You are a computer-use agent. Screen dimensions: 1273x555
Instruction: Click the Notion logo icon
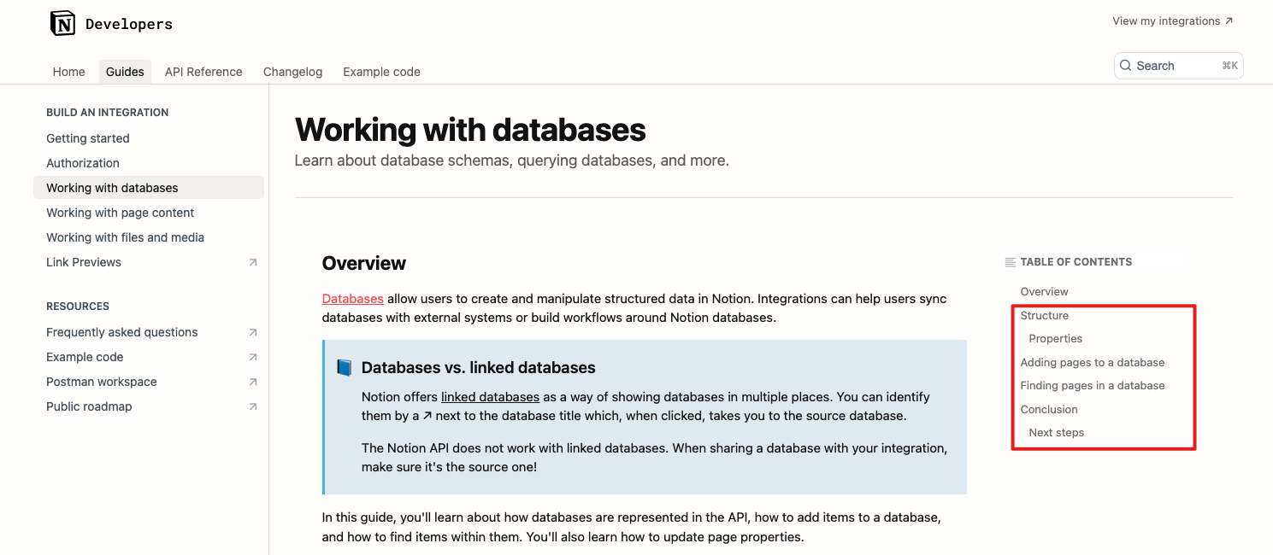point(62,24)
